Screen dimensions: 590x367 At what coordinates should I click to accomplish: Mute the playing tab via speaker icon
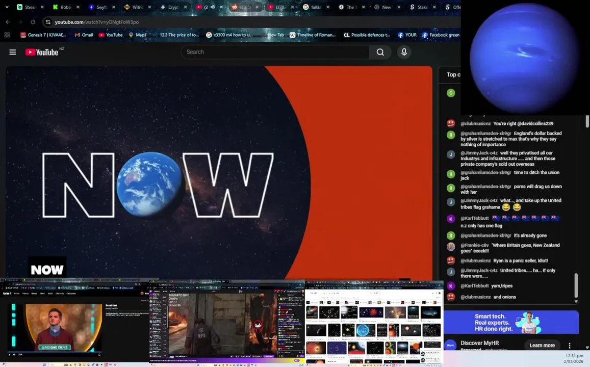coord(213,7)
